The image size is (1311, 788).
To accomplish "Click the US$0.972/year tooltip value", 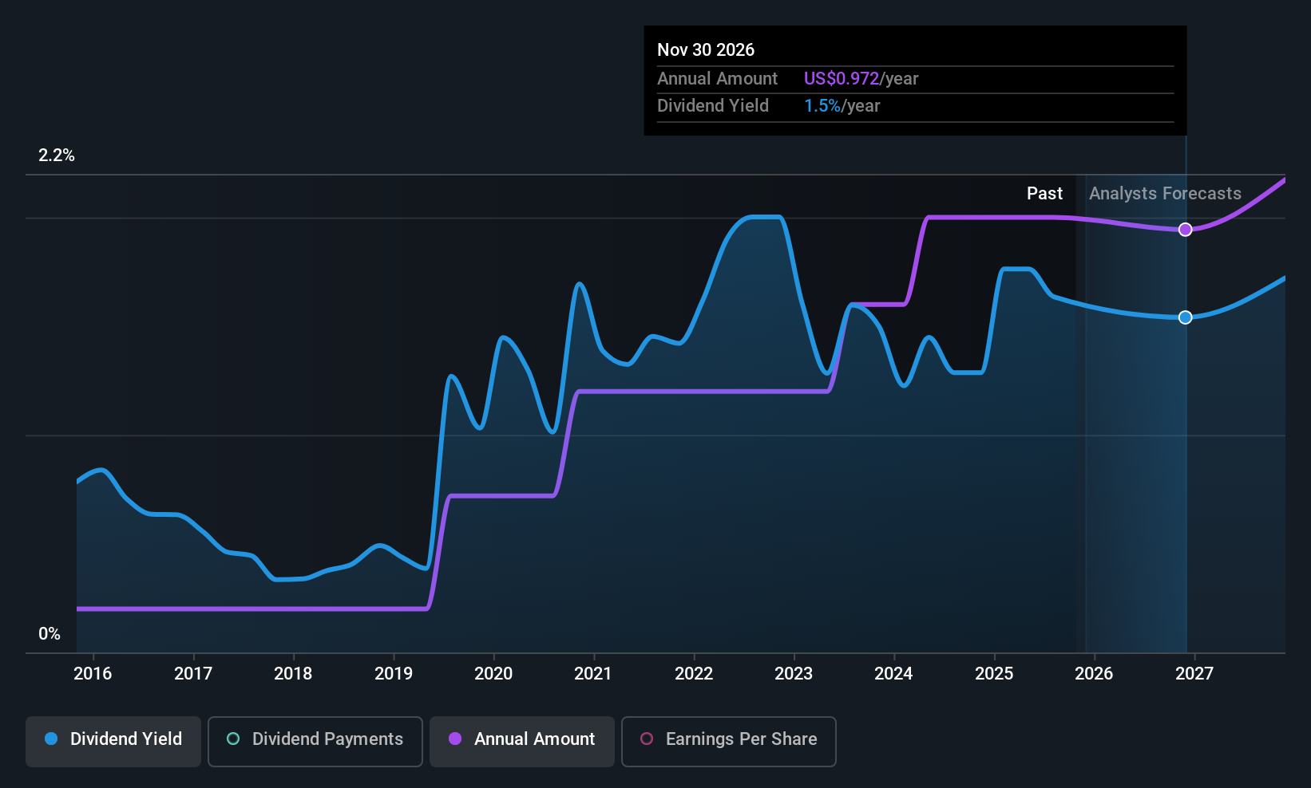I will coord(861,79).
